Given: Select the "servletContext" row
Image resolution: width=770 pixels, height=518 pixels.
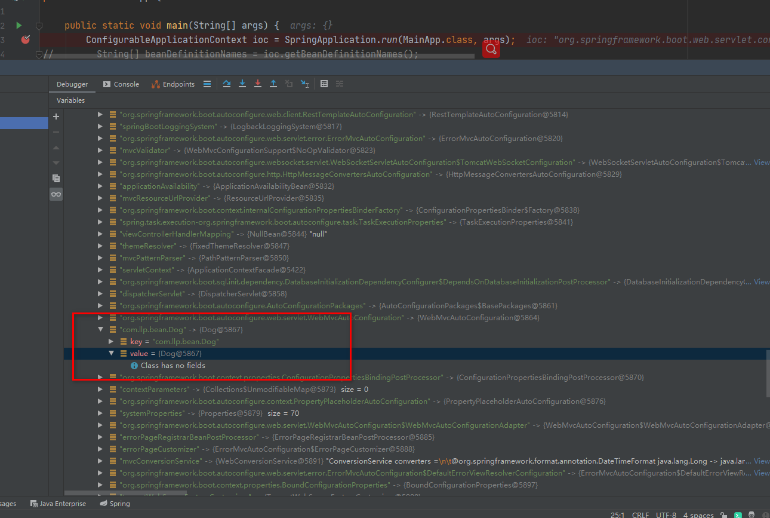Looking at the screenshot, I should tap(417, 269).
